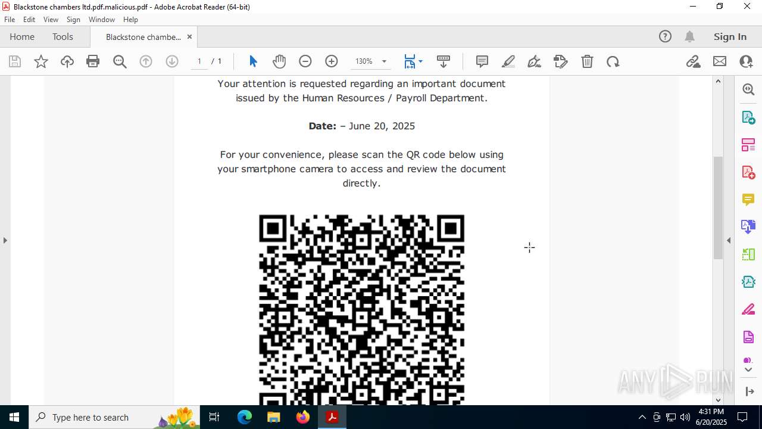Open the Help question mark
762x429 pixels.
pyautogui.click(x=665, y=36)
